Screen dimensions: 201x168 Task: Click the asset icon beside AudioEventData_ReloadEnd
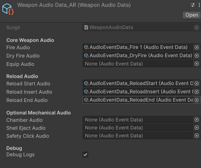tap(86, 100)
